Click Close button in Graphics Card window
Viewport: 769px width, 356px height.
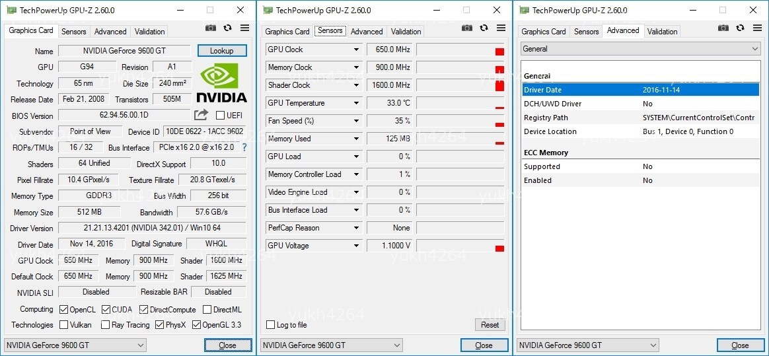228,345
